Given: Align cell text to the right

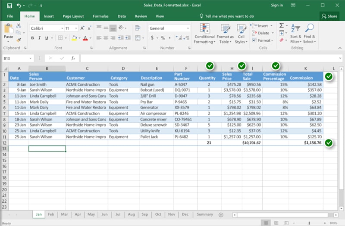Looking at the screenshot, I should coord(113,38).
